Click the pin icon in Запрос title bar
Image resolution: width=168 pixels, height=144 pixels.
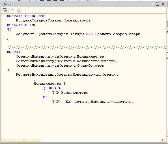point(152,4)
